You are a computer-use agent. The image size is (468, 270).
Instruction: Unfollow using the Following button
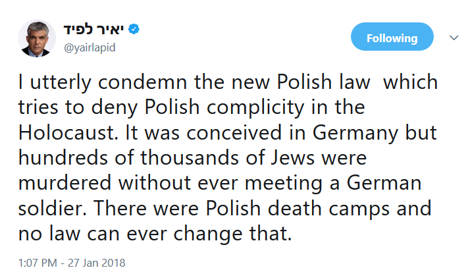392,36
